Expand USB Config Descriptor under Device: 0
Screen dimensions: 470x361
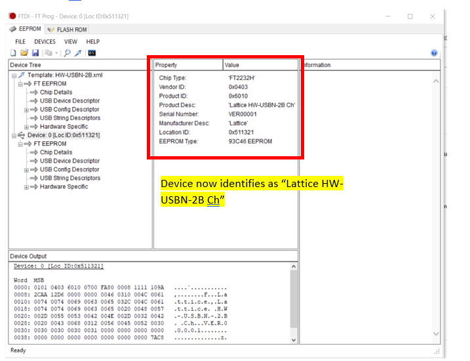tap(26, 170)
